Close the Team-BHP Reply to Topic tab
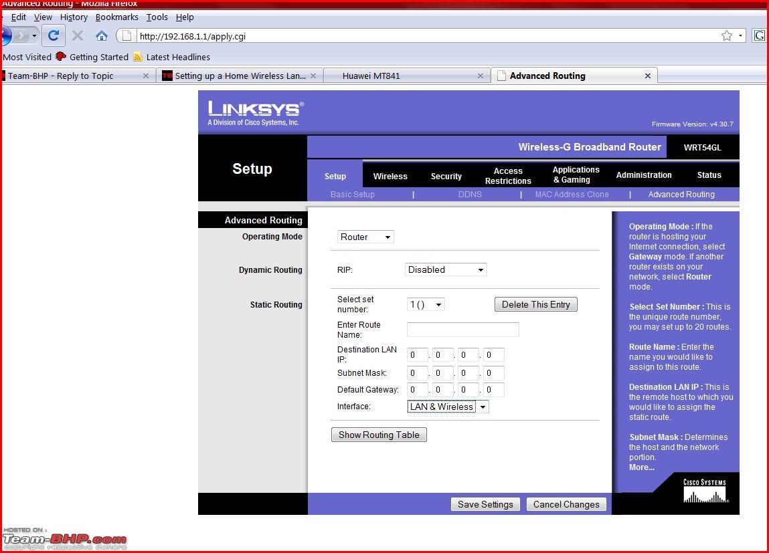The width and height of the screenshot is (769, 553). pos(146,76)
